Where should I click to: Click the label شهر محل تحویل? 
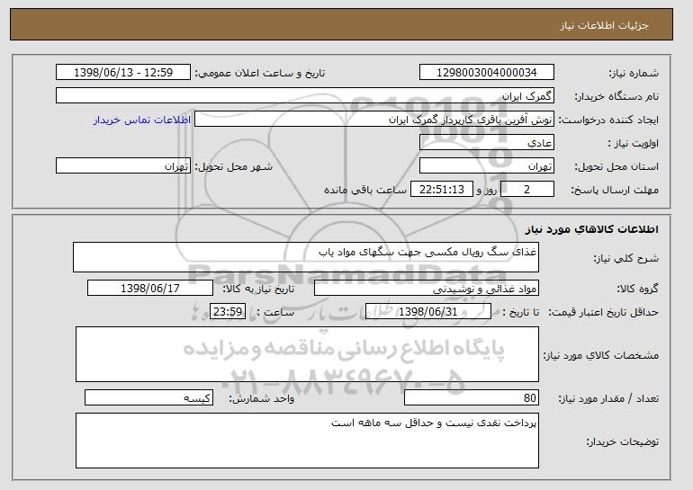click(x=234, y=166)
